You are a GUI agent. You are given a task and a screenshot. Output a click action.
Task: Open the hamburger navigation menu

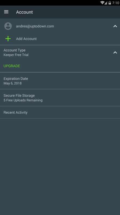click(x=6, y=12)
